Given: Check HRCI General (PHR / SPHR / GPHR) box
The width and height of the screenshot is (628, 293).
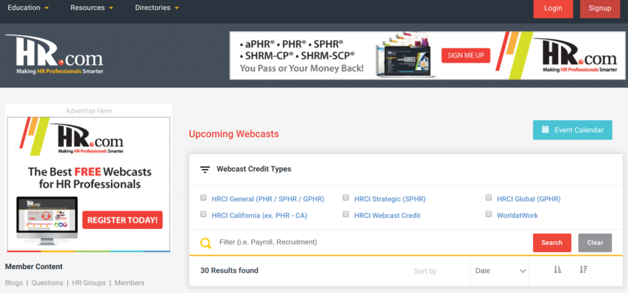Looking at the screenshot, I should [x=204, y=198].
